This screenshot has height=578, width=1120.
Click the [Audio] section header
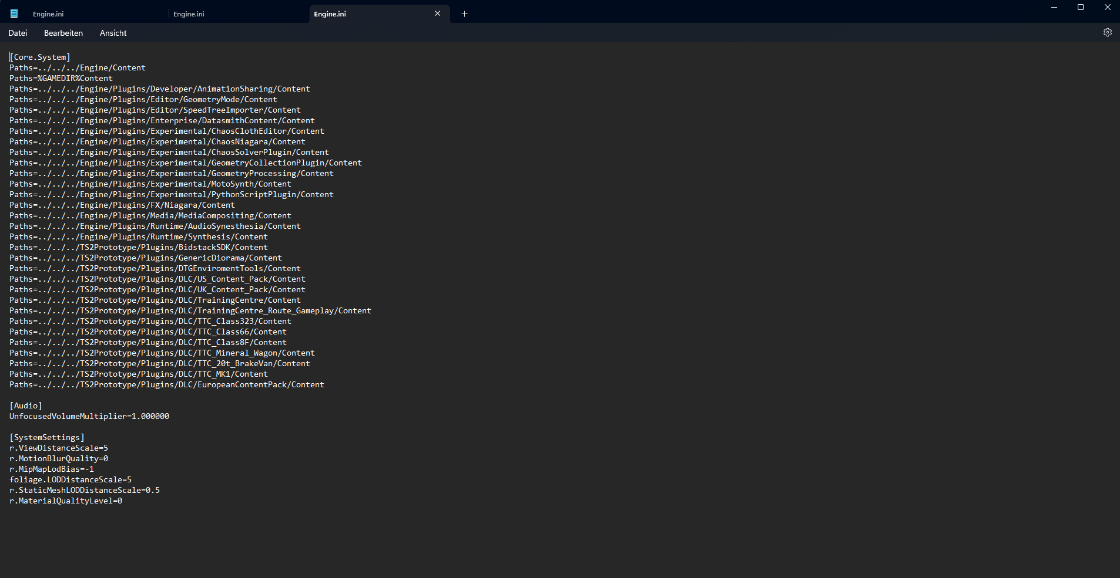click(26, 405)
